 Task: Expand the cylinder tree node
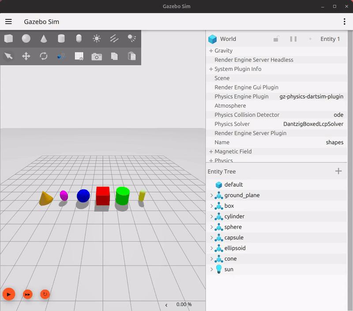[211, 216]
